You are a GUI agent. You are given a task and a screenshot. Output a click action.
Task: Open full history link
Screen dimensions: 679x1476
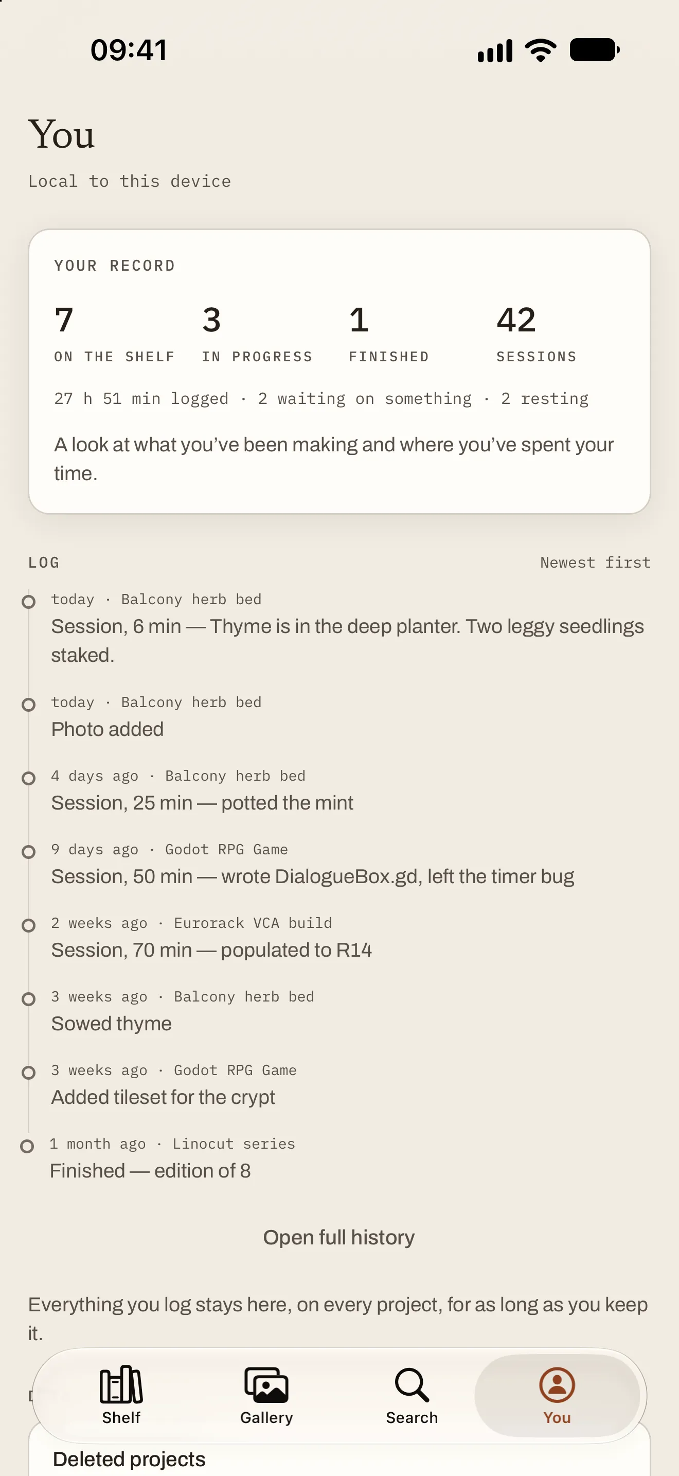click(x=339, y=1237)
